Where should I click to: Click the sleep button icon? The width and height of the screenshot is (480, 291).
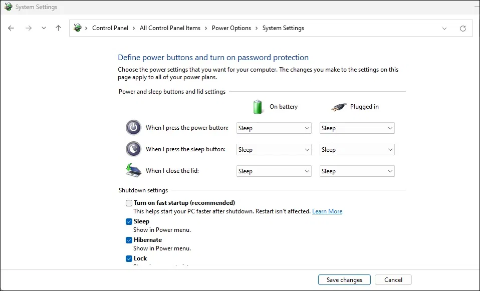click(x=133, y=149)
